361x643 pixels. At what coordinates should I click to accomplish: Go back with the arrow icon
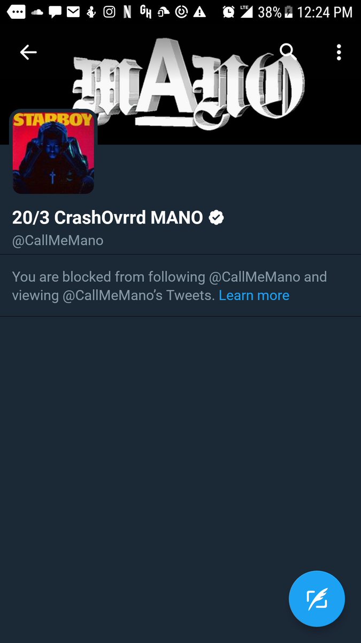pos(28,52)
